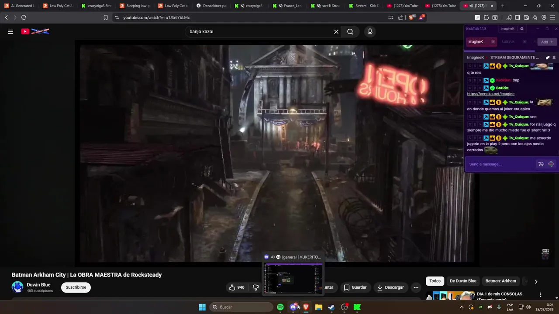Toggle the browser sidebar panel

(518, 17)
